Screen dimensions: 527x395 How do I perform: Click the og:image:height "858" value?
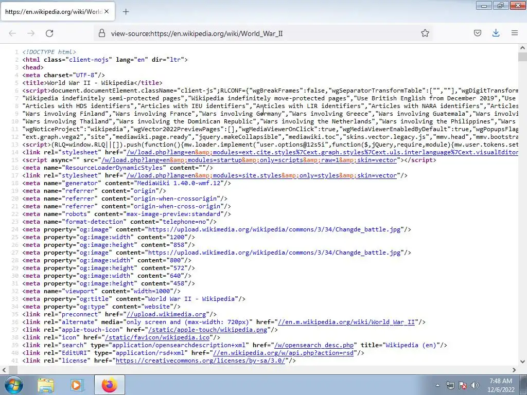coord(177,245)
